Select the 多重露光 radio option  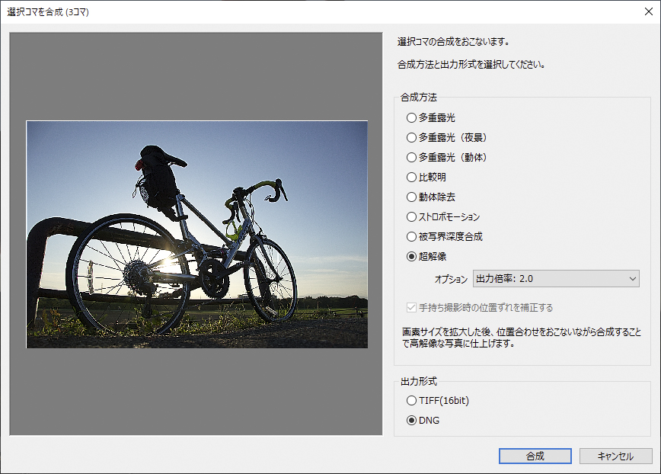(x=430, y=117)
